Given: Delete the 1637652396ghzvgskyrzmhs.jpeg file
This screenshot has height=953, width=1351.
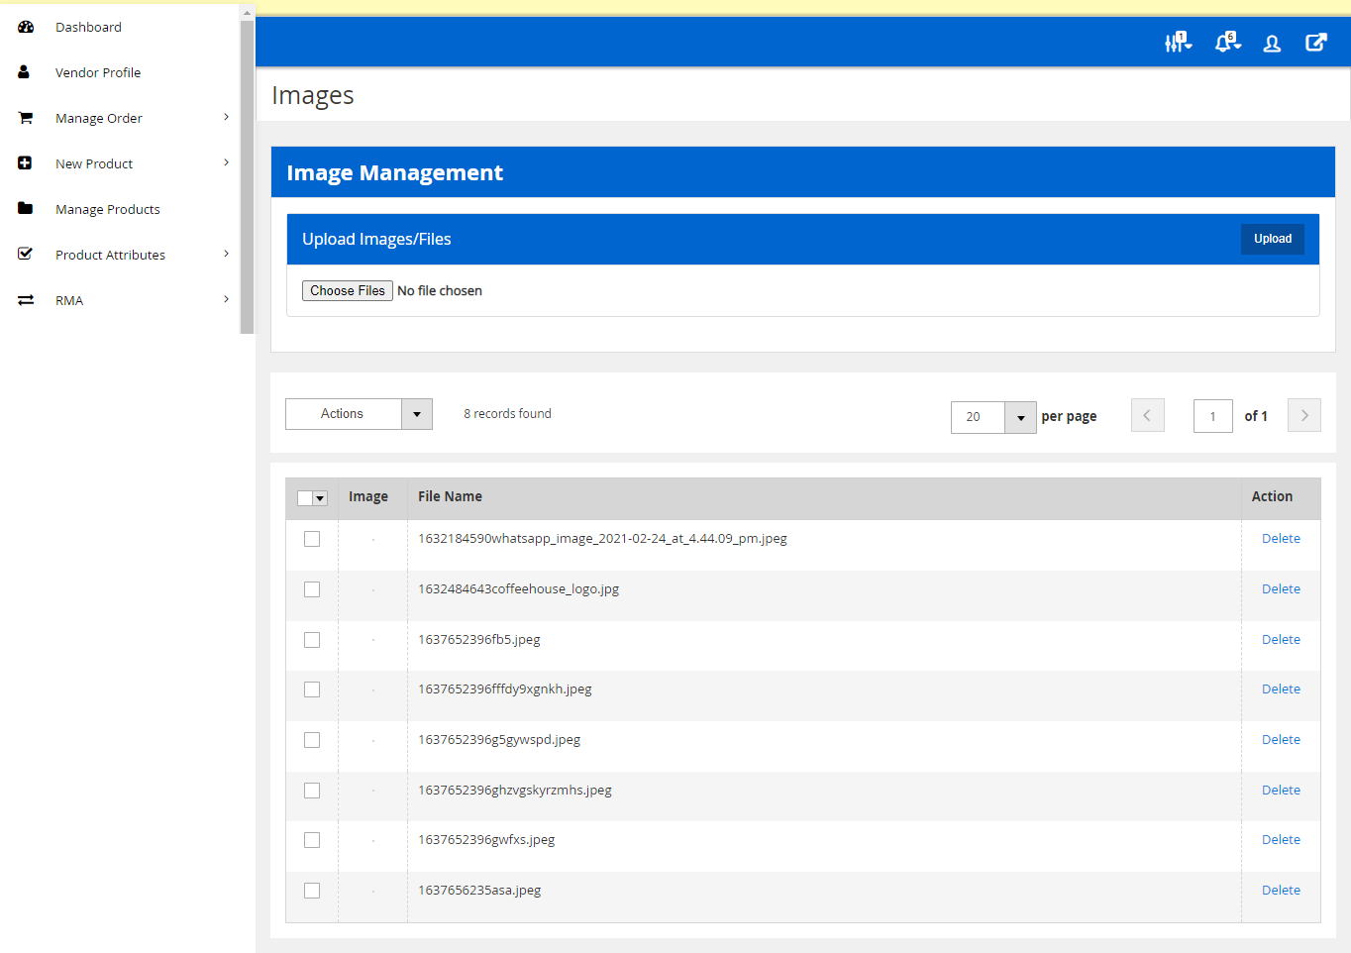Looking at the screenshot, I should pos(1281,791).
